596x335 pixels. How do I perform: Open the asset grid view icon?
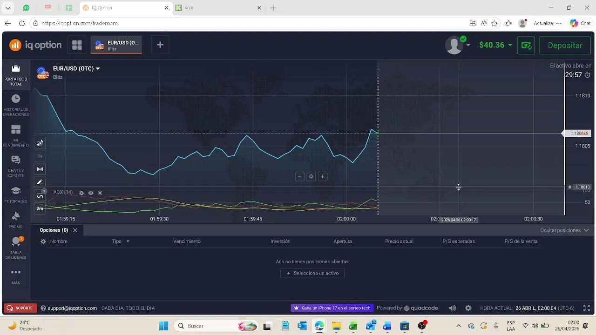click(77, 45)
